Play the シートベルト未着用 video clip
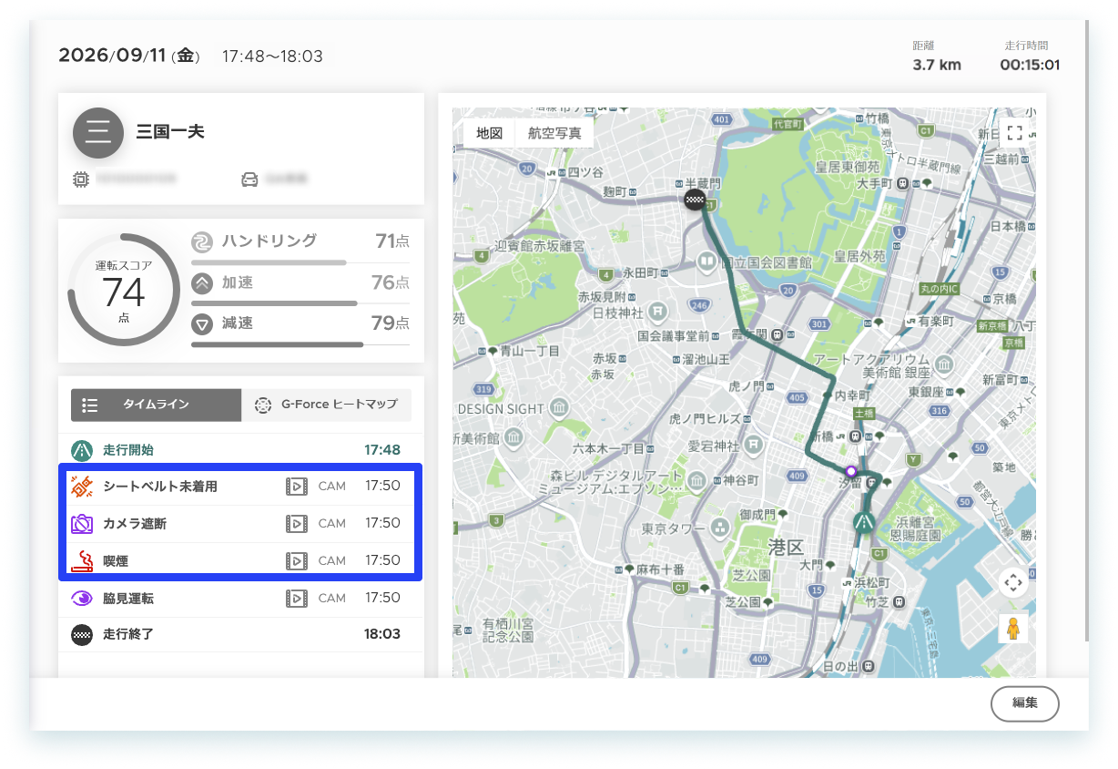 tap(296, 487)
